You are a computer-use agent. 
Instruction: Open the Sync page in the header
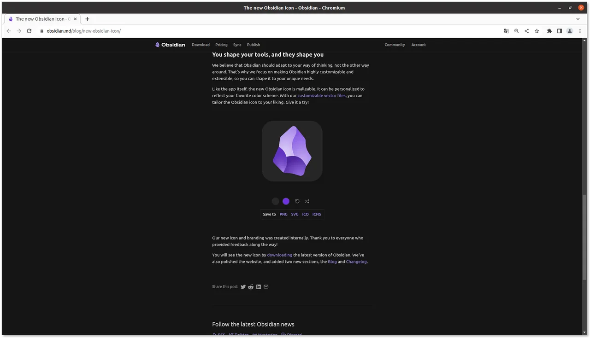[x=237, y=45]
